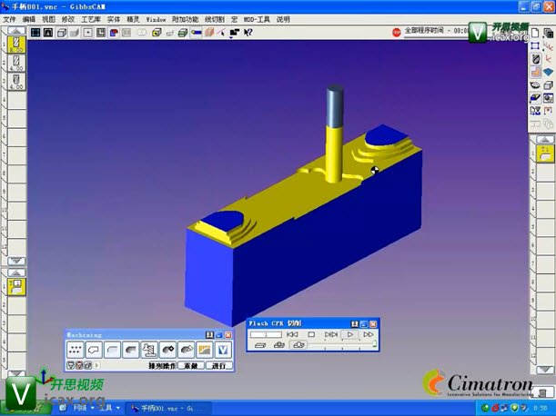
Task: Select operation tile 1 in right operation list
Action: 545,154
